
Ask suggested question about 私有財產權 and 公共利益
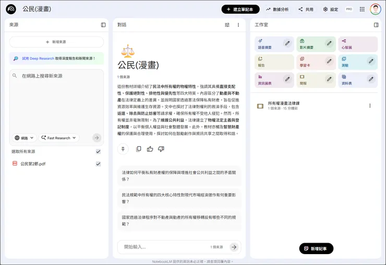click(x=179, y=176)
